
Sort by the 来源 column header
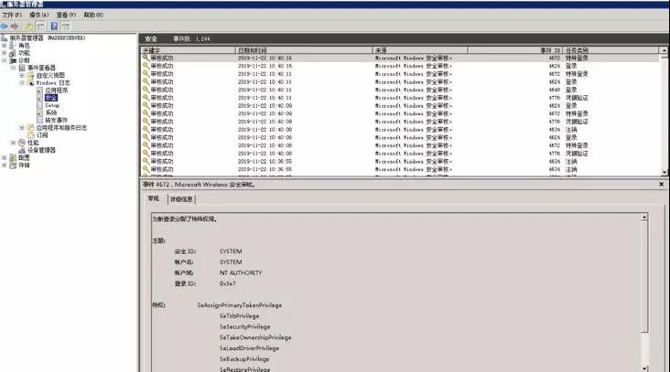(420, 50)
